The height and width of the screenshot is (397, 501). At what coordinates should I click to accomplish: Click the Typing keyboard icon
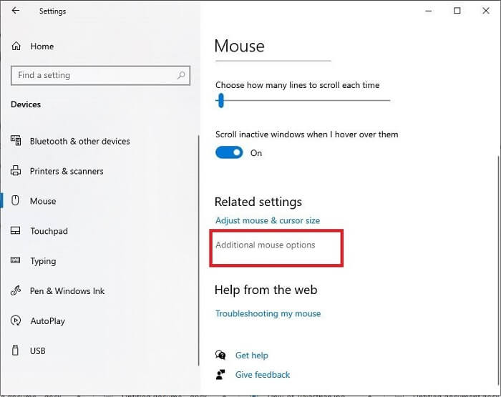tap(16, 261)
